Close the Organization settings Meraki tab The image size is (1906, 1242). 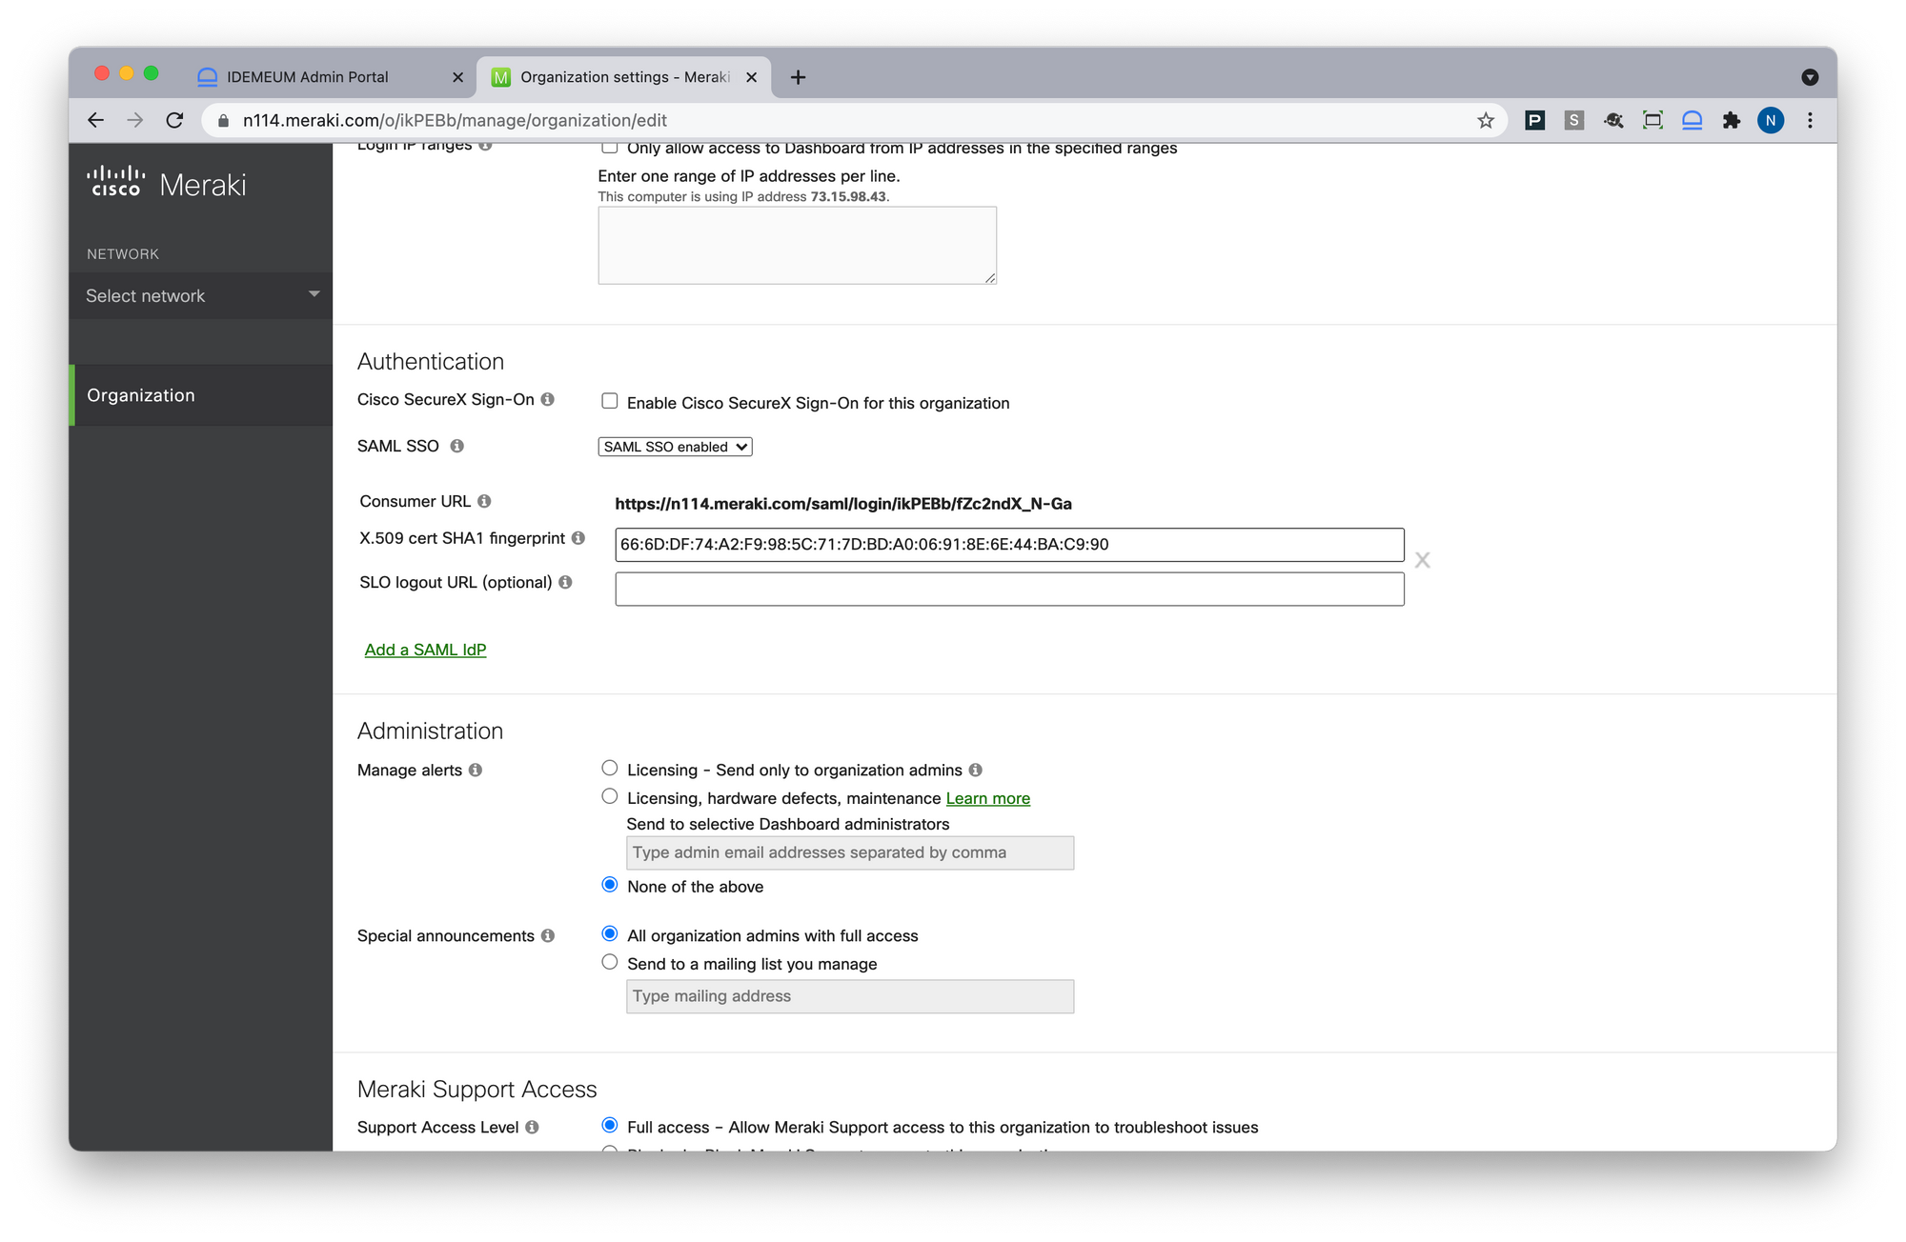(751, 77)
